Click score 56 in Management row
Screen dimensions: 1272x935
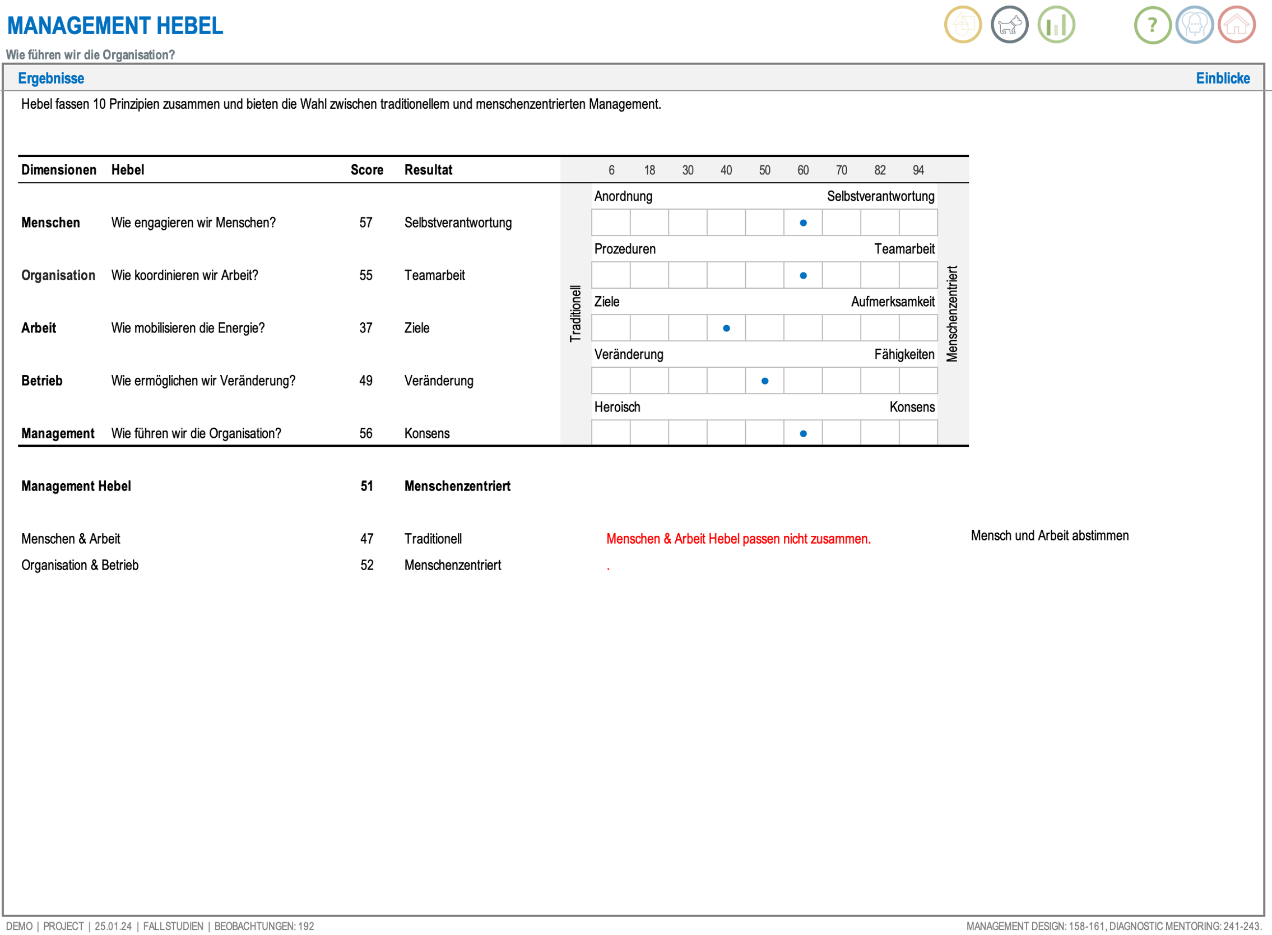[x=365, y=433]
